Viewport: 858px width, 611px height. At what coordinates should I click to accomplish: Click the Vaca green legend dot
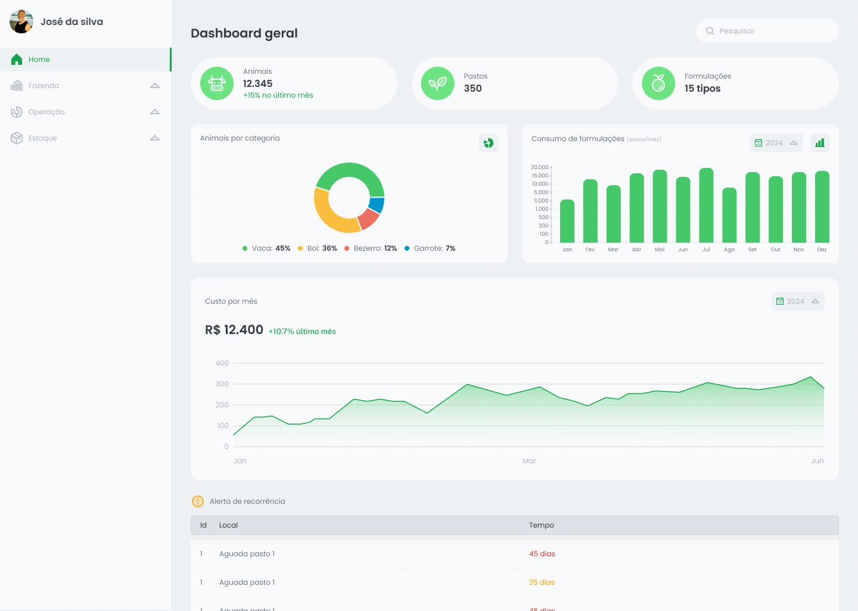pos(245,248)
